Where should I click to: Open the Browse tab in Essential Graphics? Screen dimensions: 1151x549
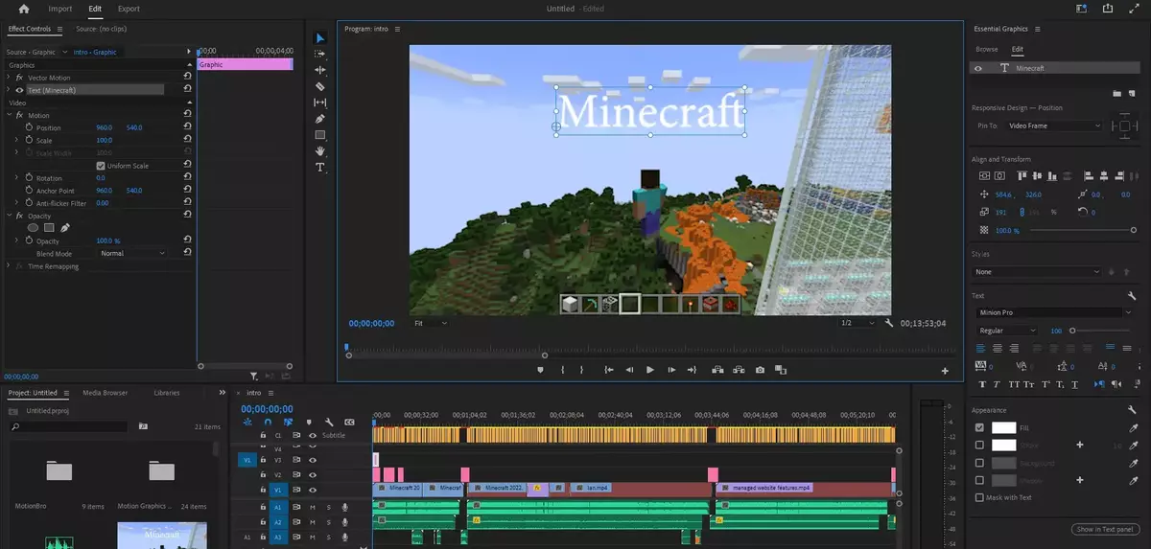click(x=987, y=49)
